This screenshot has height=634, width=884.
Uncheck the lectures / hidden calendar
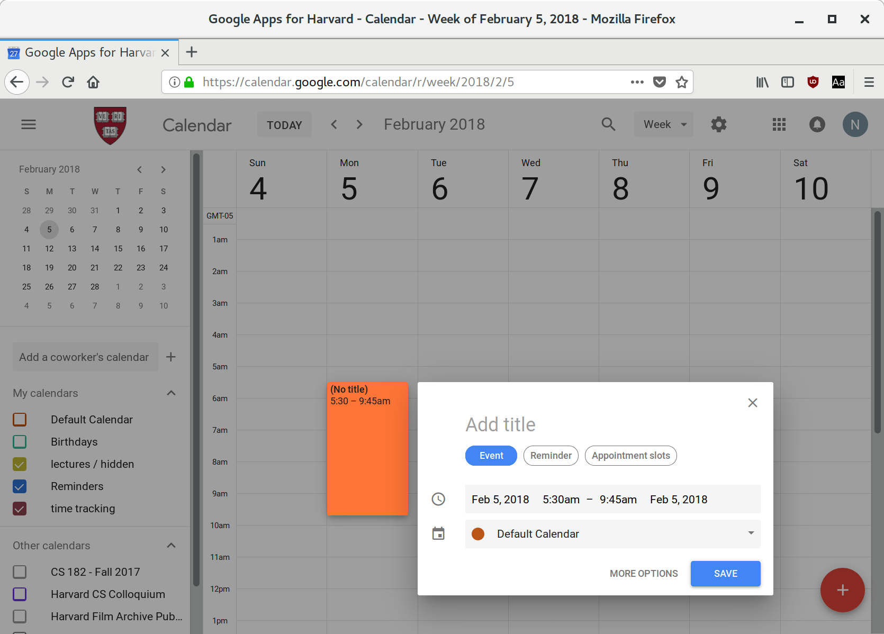20,464
